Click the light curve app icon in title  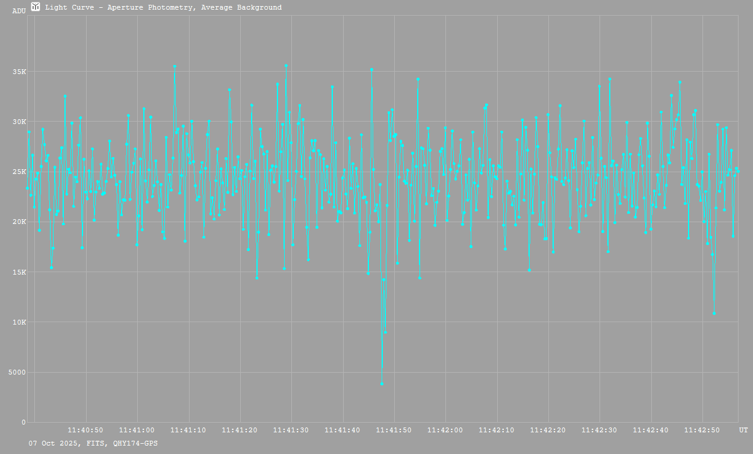pyautogui.click(x=36, y=7)
